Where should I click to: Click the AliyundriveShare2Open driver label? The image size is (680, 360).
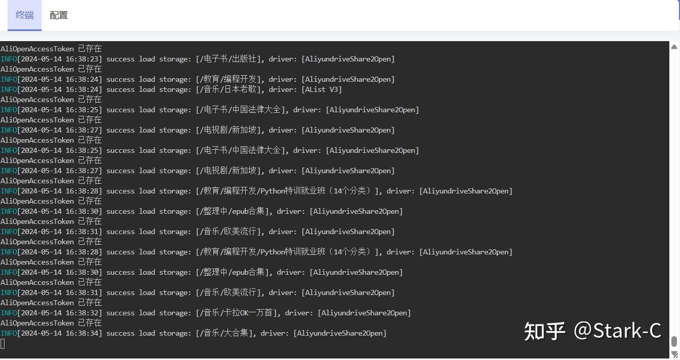click(347, 59)
